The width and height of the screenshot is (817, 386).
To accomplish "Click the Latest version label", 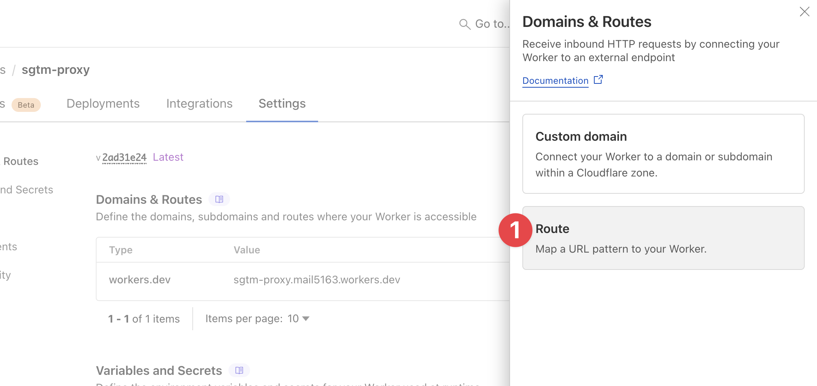I will pos(168,157).
